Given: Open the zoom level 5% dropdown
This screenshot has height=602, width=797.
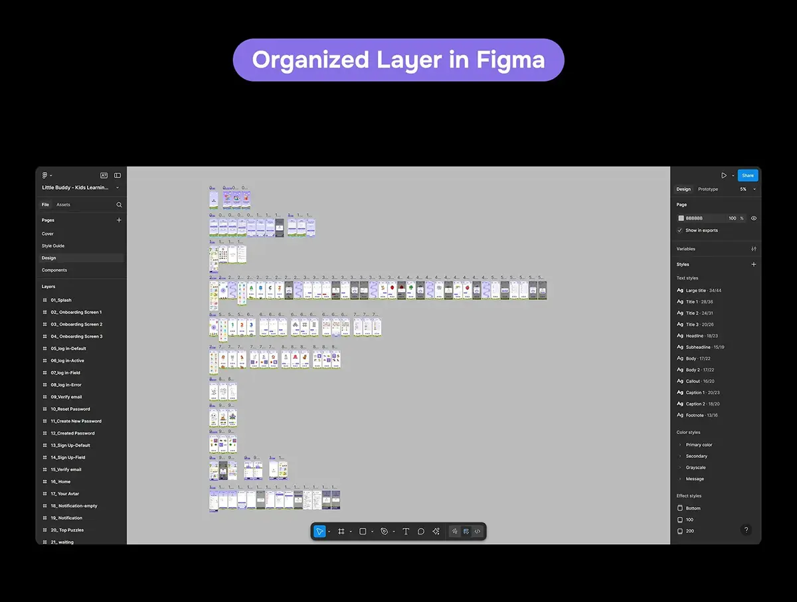Looking at the screenshot, I should tap(748, 189).
